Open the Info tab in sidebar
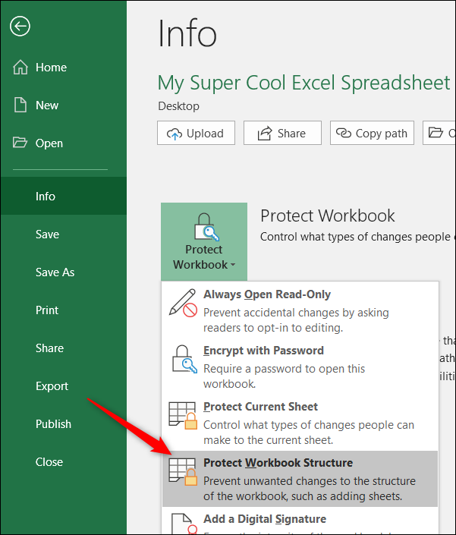Viewport: 456px width, 535px height. (46, 197)
